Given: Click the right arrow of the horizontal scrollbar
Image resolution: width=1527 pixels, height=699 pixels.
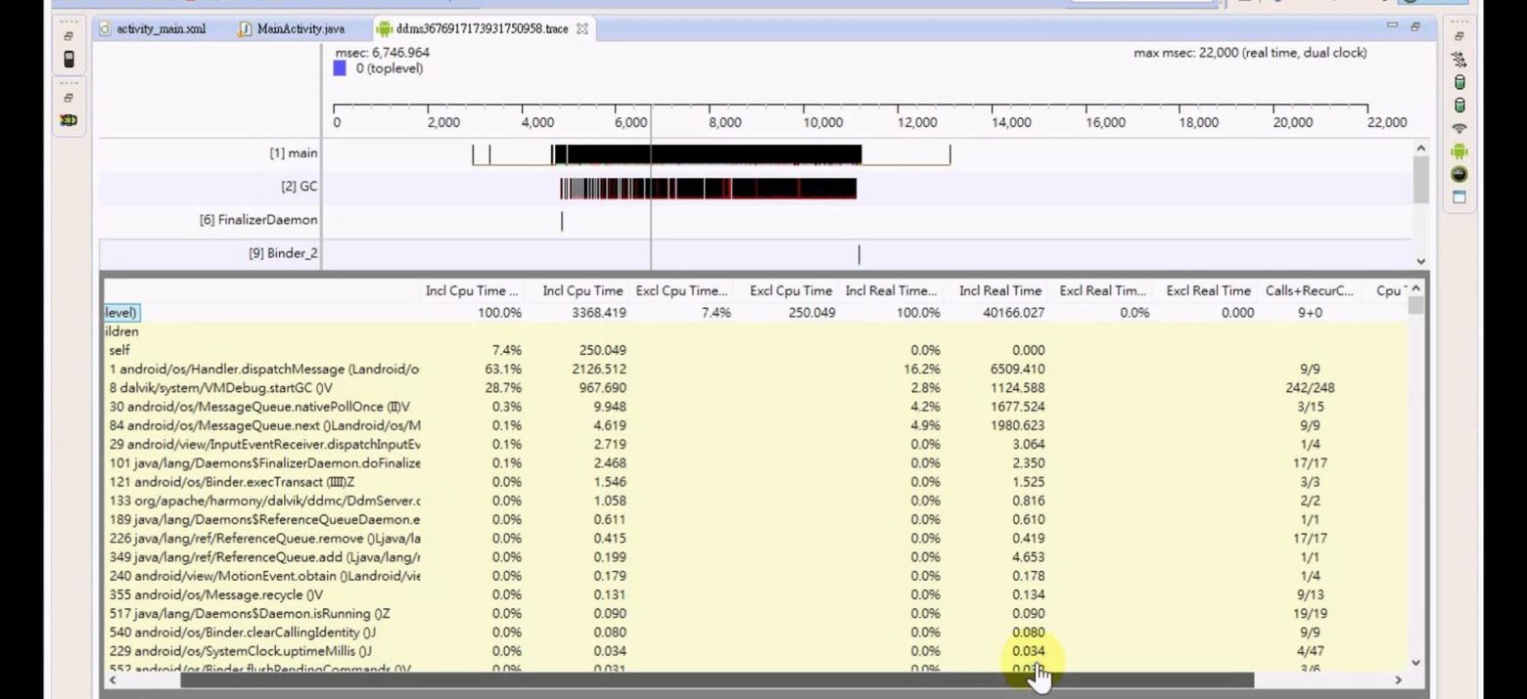Looking at the screenshot, I should pyautogui.click(x=1399, y=679).
